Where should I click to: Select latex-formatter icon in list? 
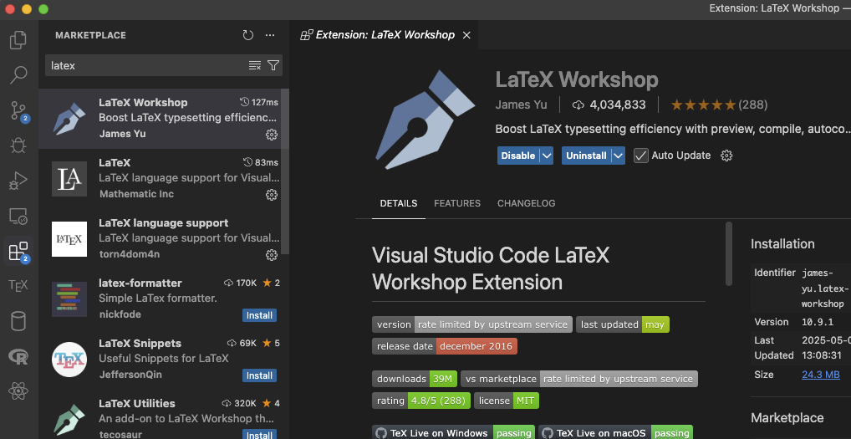click(69, 299)
